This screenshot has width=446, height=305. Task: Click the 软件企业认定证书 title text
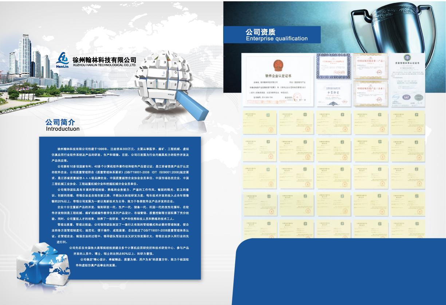pyautogui.click(x=278, y=76)
